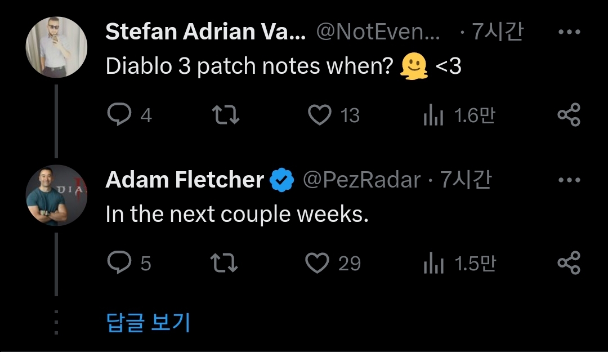This screenshot has height=352, width=608.
Task: Open Stefan's tweet text "Diablo 3 patch notes when?"
Action: click(x=249, y=67)
